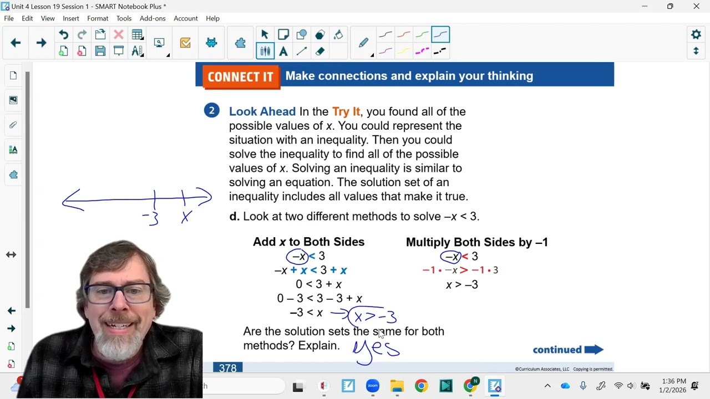Save the notebook file
710x399 pixels.
point(100,52)
